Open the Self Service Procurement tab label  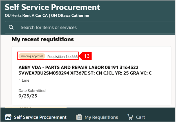pos(40,117)
